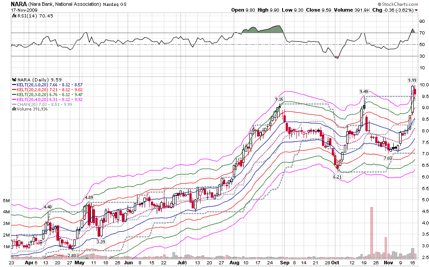Click the RSI(14) 70.45 label
Screen dimensions: 429x267
pos(35,16)
